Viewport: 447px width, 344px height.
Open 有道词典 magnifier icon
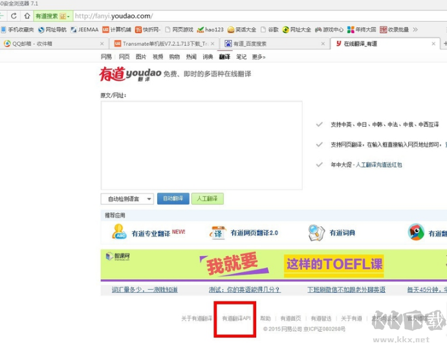point(316,233)
